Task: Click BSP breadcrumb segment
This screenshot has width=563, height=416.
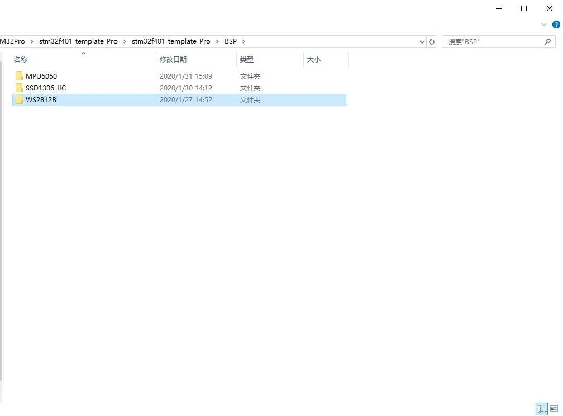Action: (x=231, y=41)
